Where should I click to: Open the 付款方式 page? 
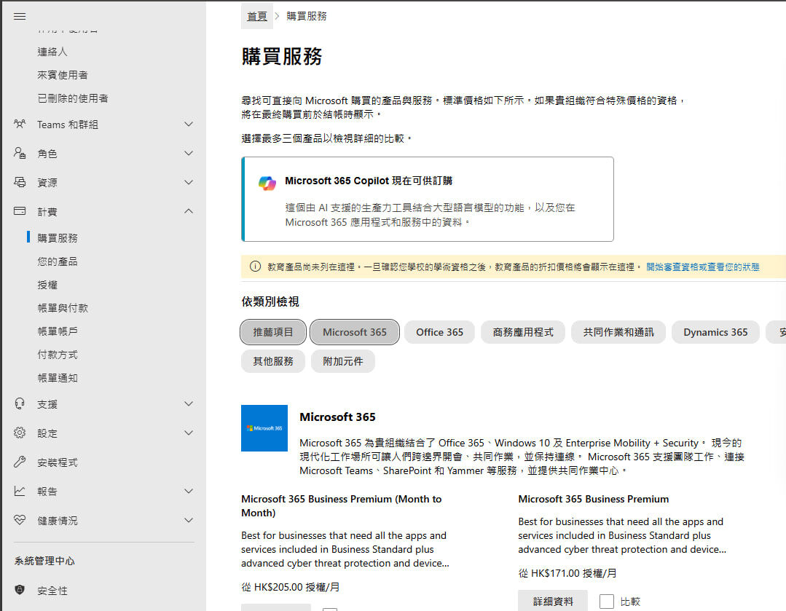click(57, 355)
